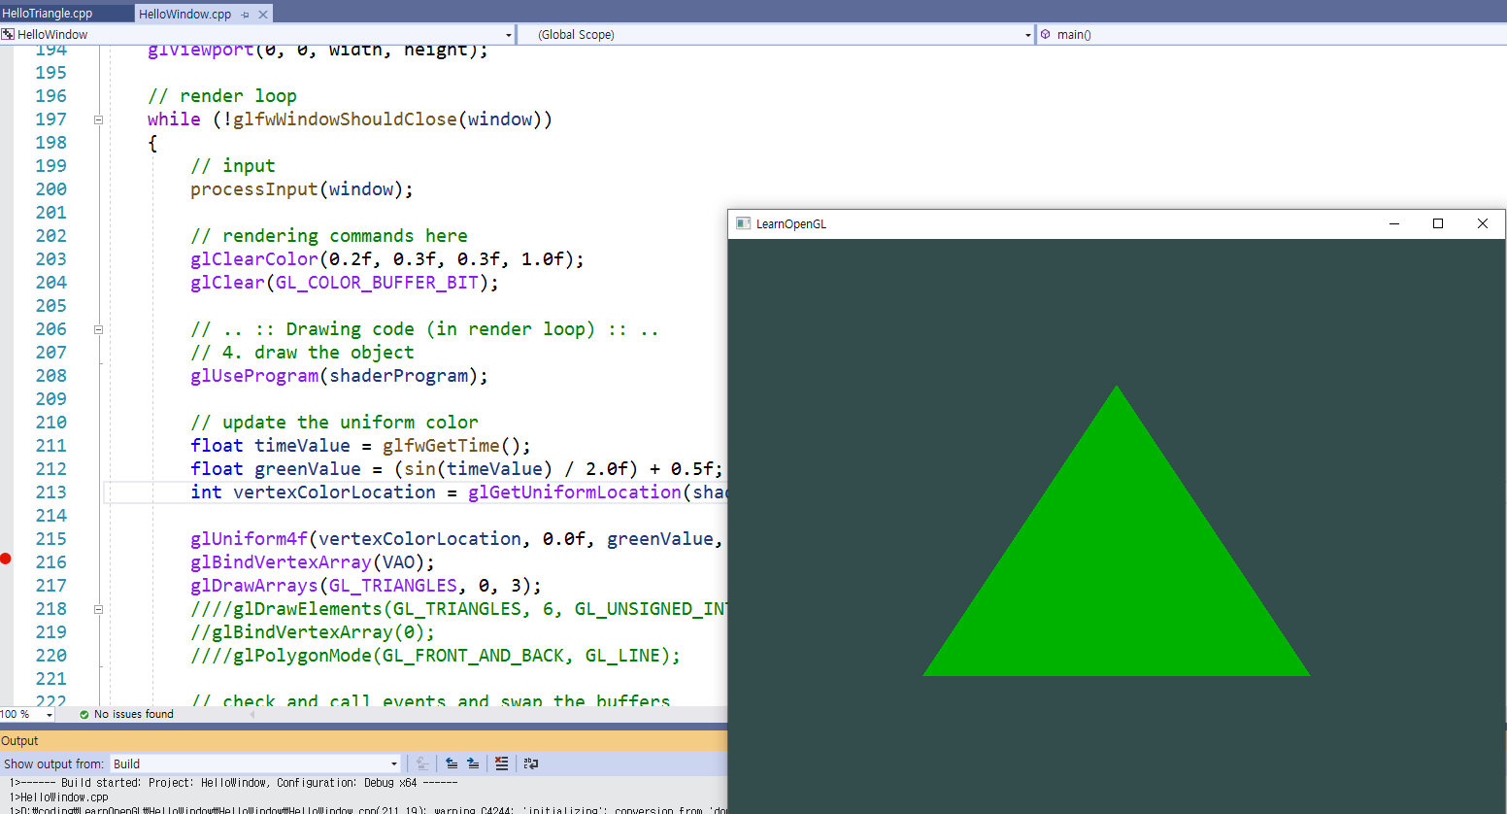Collapse the comment block at line 206

[x=98, y=330]
